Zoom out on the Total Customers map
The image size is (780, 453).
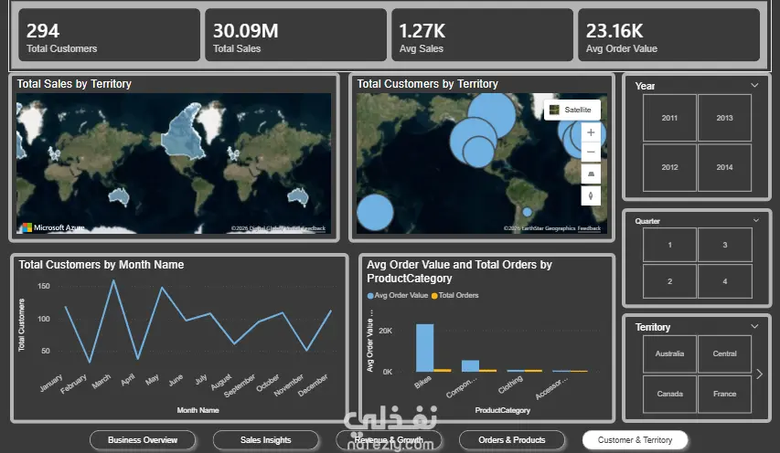(591, 152)
